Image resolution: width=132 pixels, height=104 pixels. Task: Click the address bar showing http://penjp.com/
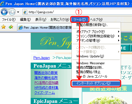(77, 12)
